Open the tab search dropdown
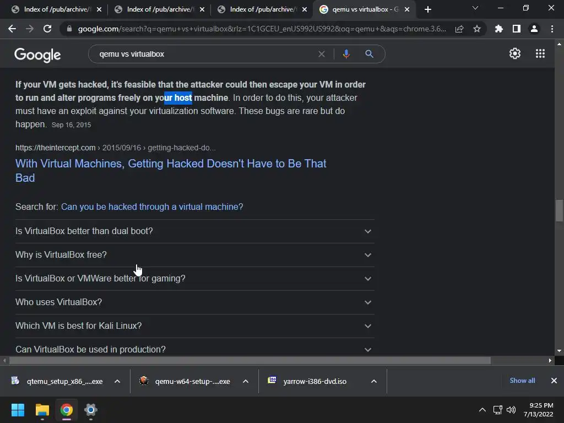Screen dimensions: 564x423 (475, 8)
